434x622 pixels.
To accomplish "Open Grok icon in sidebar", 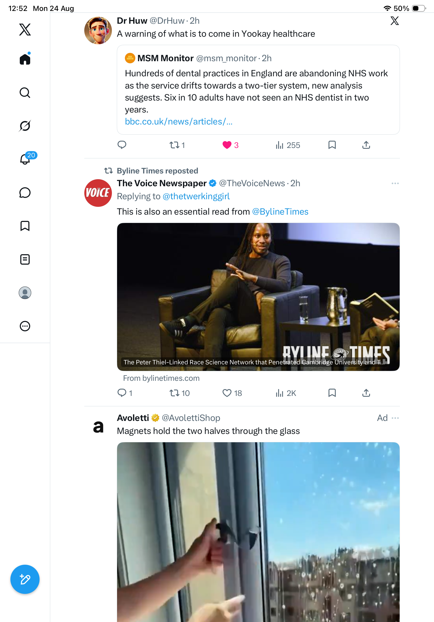I will tap(25, 126).
